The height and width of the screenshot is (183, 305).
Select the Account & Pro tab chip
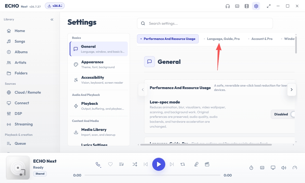tap(260, 39)
